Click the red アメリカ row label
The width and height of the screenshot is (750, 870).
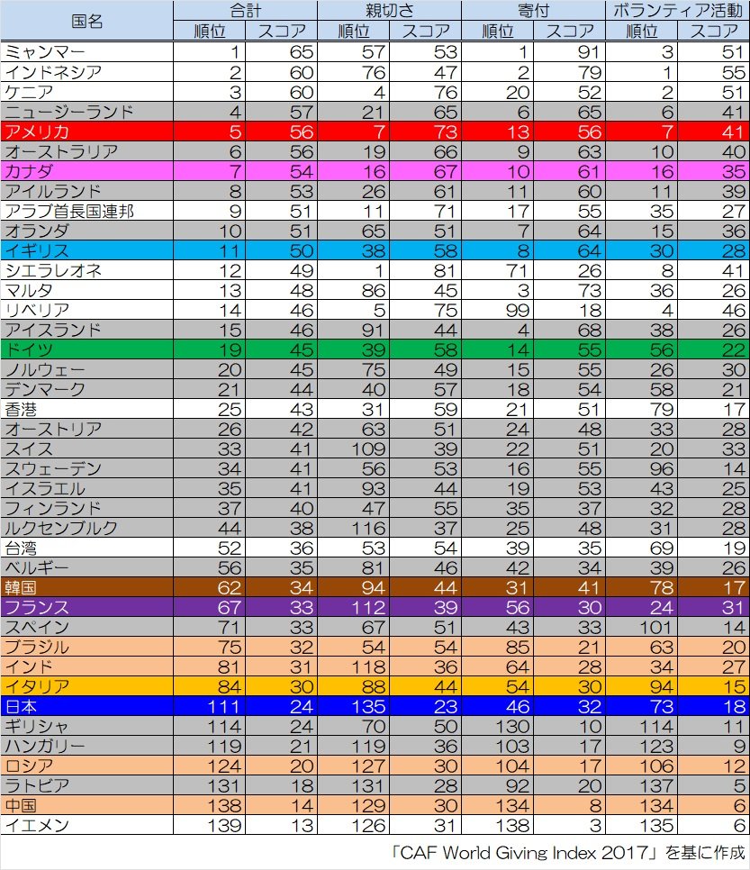click(86, 131)
